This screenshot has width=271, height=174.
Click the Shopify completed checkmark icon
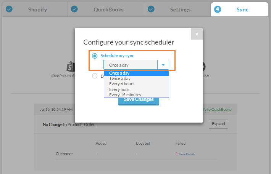pyautogui.click(x=9, y=9)
